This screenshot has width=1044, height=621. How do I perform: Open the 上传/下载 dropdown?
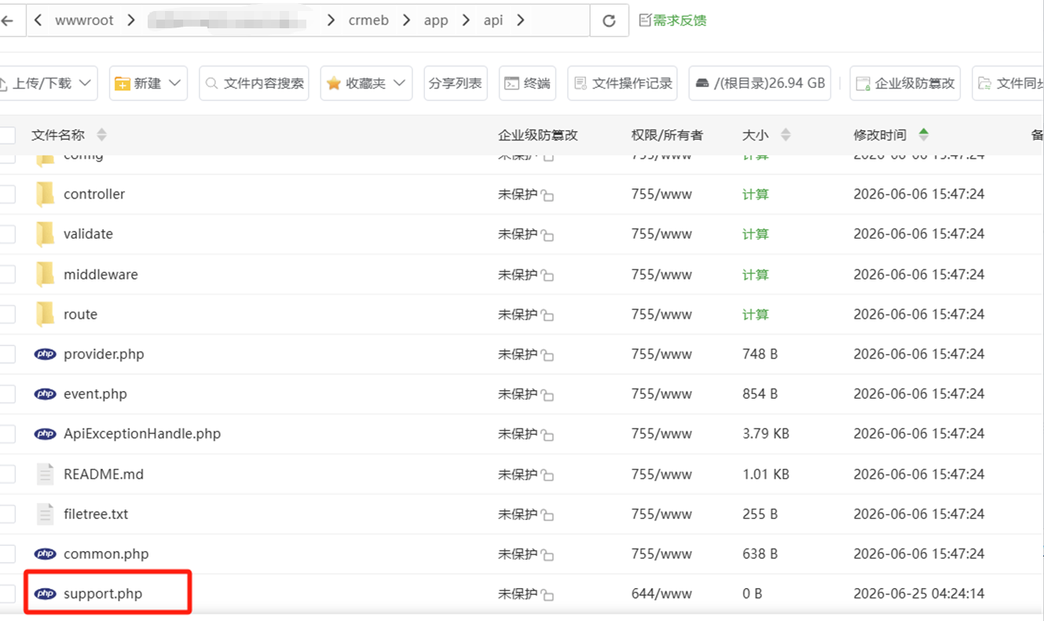click(47, 83)
